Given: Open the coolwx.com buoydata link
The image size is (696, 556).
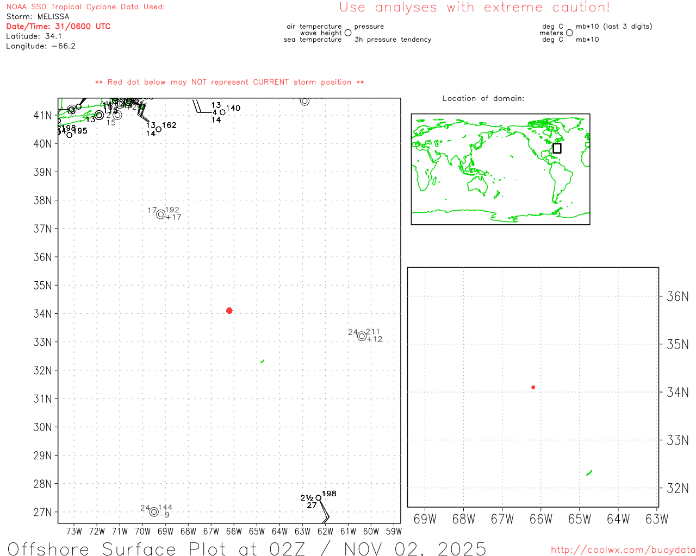Looking at the screenshot, I should tap(623, 550).
